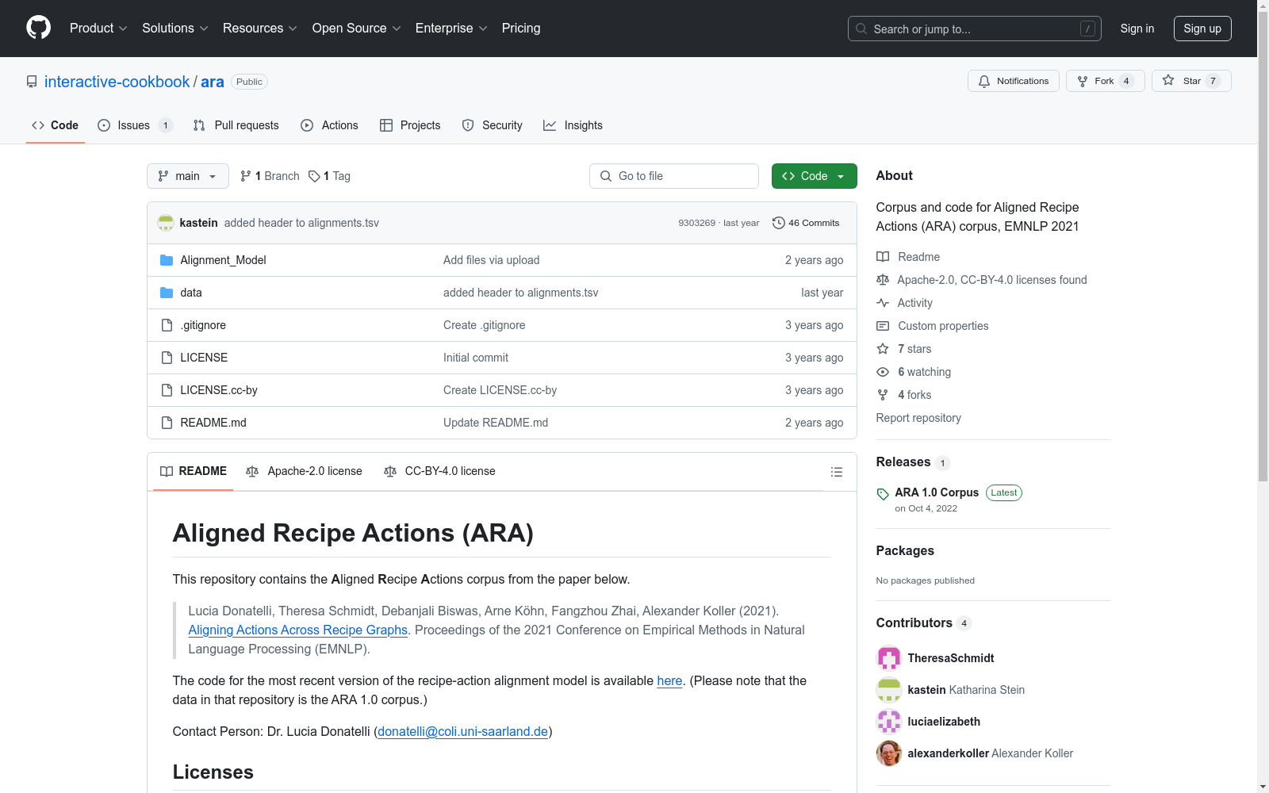
Task: Click the .gitignore file icon
Action: click(x=167, y=325)
